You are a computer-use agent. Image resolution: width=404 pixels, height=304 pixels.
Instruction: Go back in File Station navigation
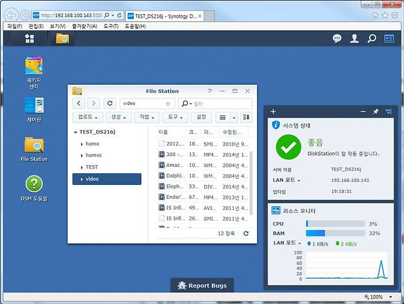click(x=79, y=103)
